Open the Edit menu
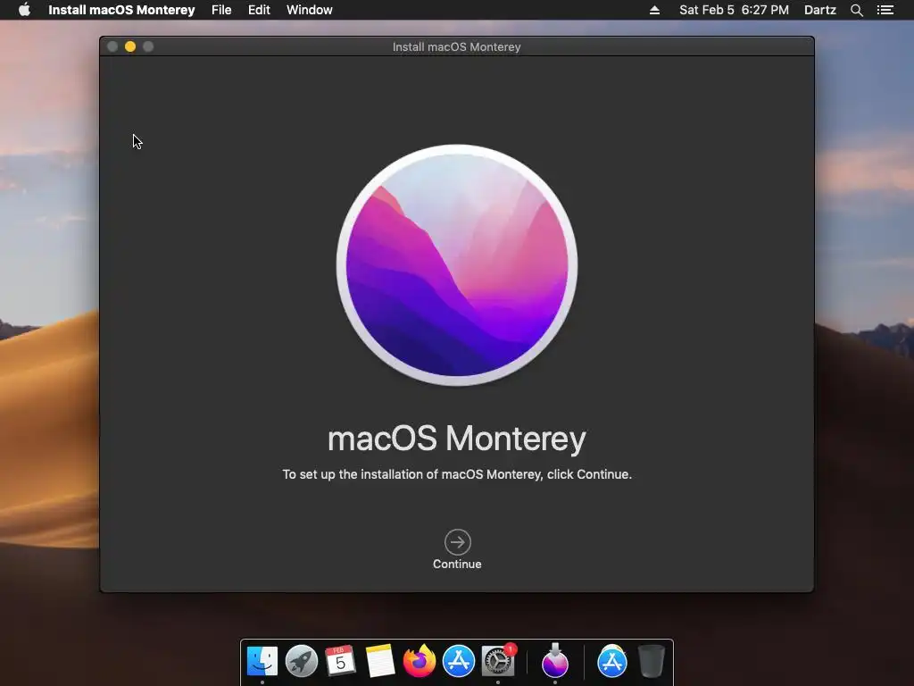The width and height of the screenshot is (914, 686). [259, 10]
